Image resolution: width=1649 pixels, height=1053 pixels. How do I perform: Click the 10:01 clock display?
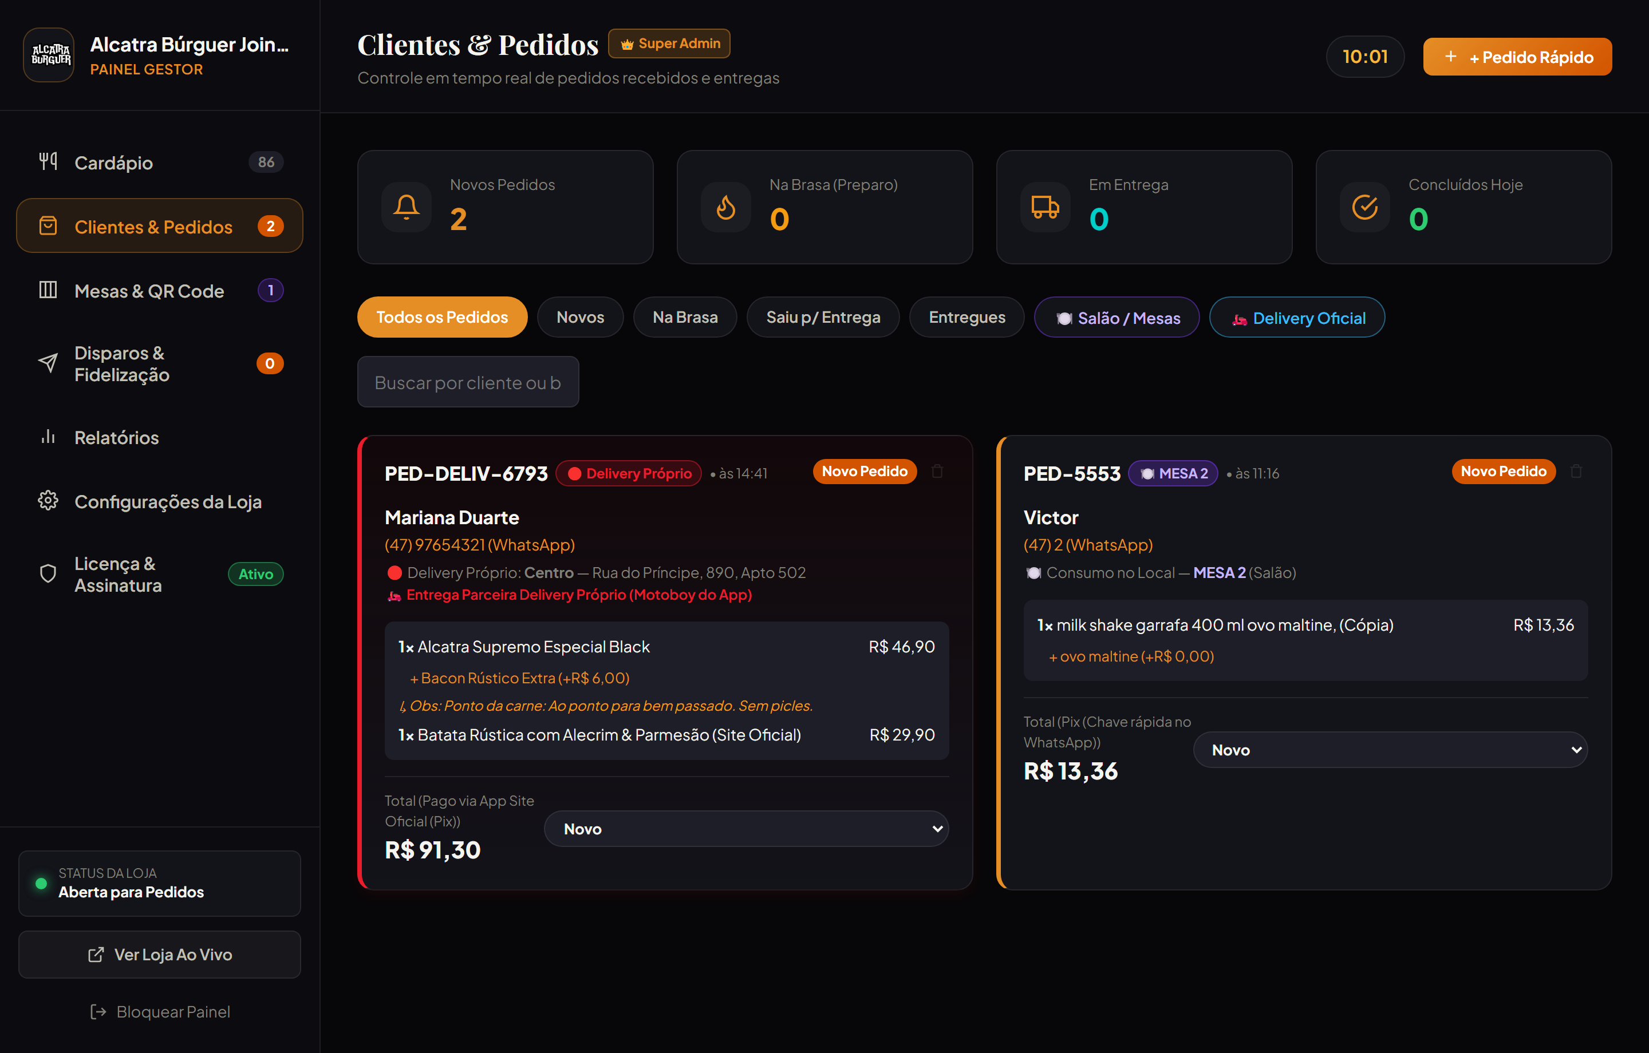[1366, 56]
